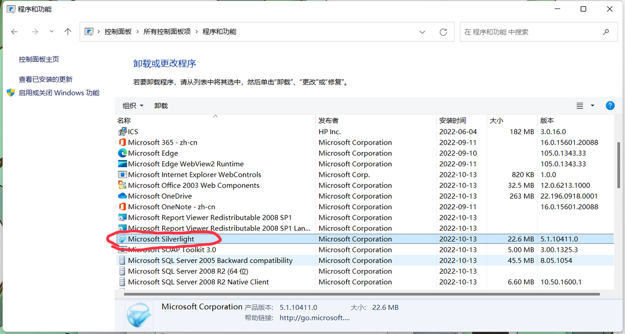Click the Office 2003 Web Components icon

click(x=122, y=185)
